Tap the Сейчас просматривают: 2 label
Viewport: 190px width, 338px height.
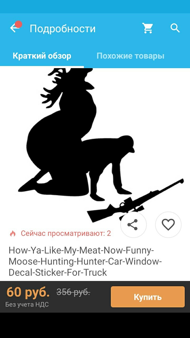coord(66,233)
